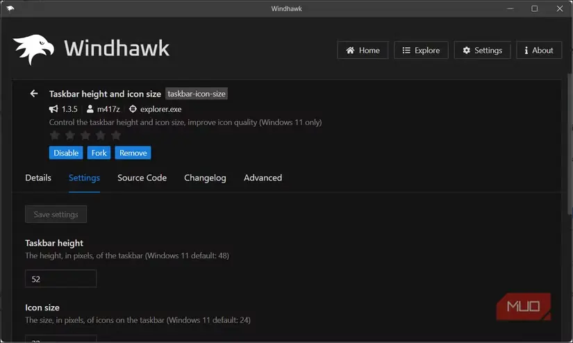The width and height of the screenshot is (573, 343).
Task: Rate the mod two stars
Action: click(70, 135)
